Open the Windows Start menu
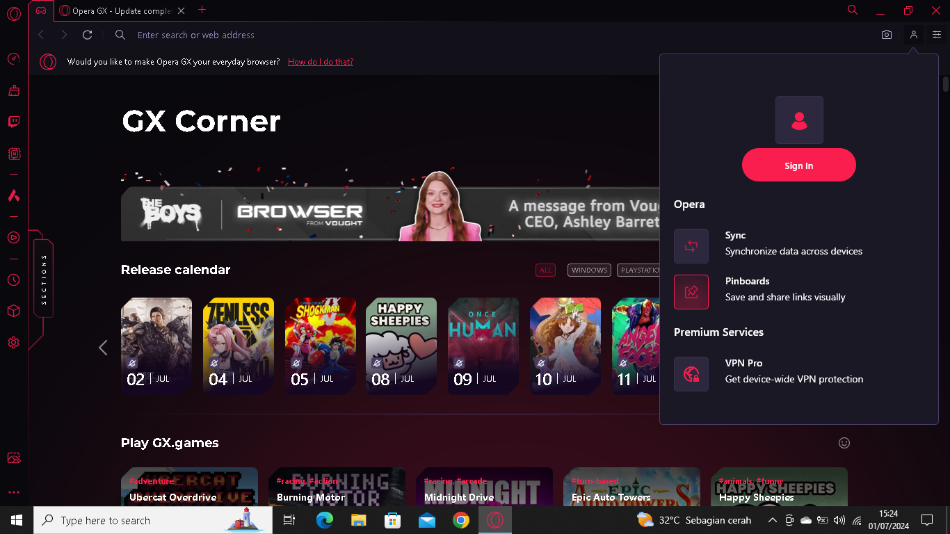 tap(16, 520)
